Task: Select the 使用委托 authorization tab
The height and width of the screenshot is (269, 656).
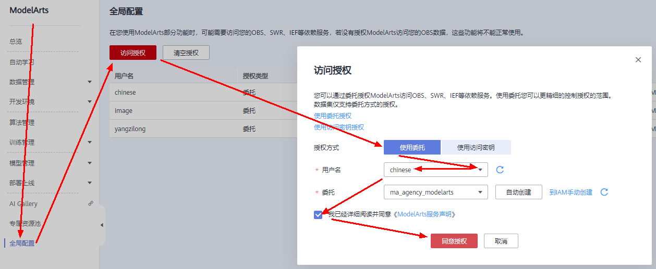Action: [x=412, y=148]
